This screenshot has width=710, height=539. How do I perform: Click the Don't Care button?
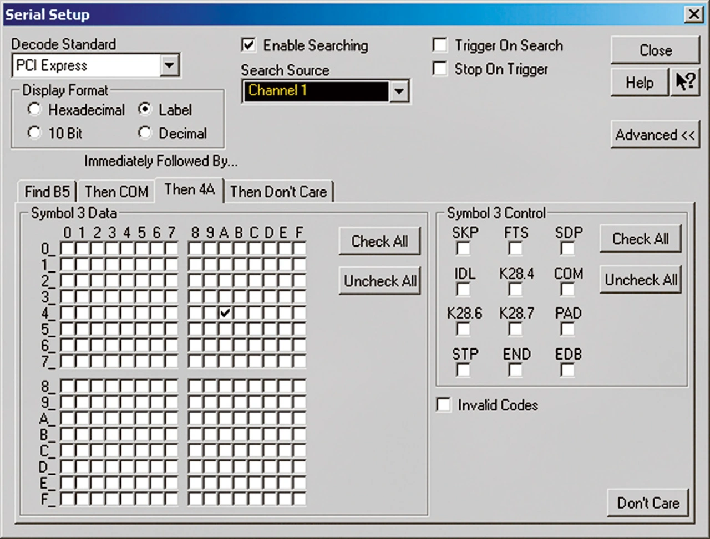click(648, 503)
